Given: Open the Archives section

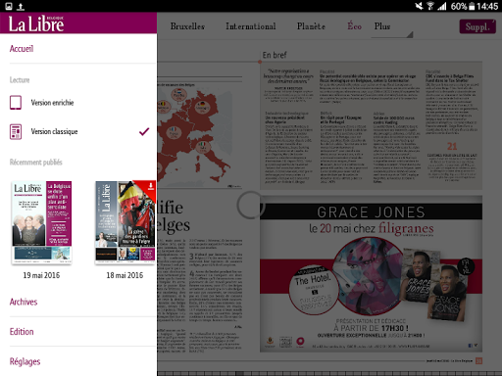Looking at the screenshot, I should click(24, 302).
